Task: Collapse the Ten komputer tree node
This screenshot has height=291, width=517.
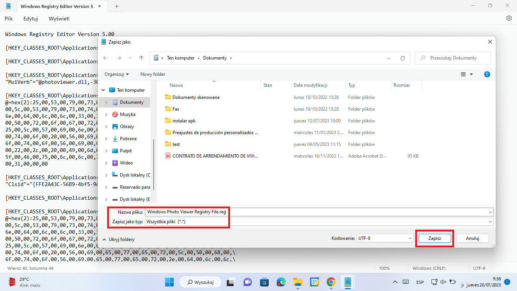Action: click(103, 90)
